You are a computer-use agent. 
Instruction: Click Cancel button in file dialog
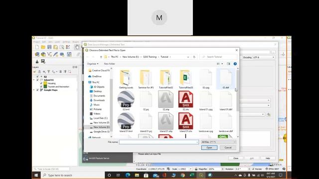coord(228,148)
